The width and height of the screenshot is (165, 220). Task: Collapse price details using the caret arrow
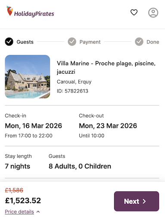pyautogui.click(x=38, y=212)
